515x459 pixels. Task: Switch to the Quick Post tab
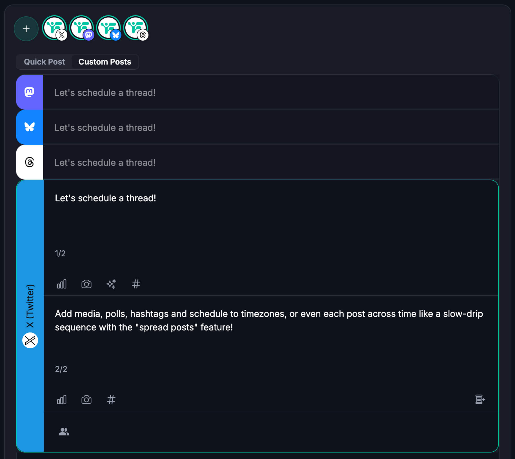(x=44, y=62)
